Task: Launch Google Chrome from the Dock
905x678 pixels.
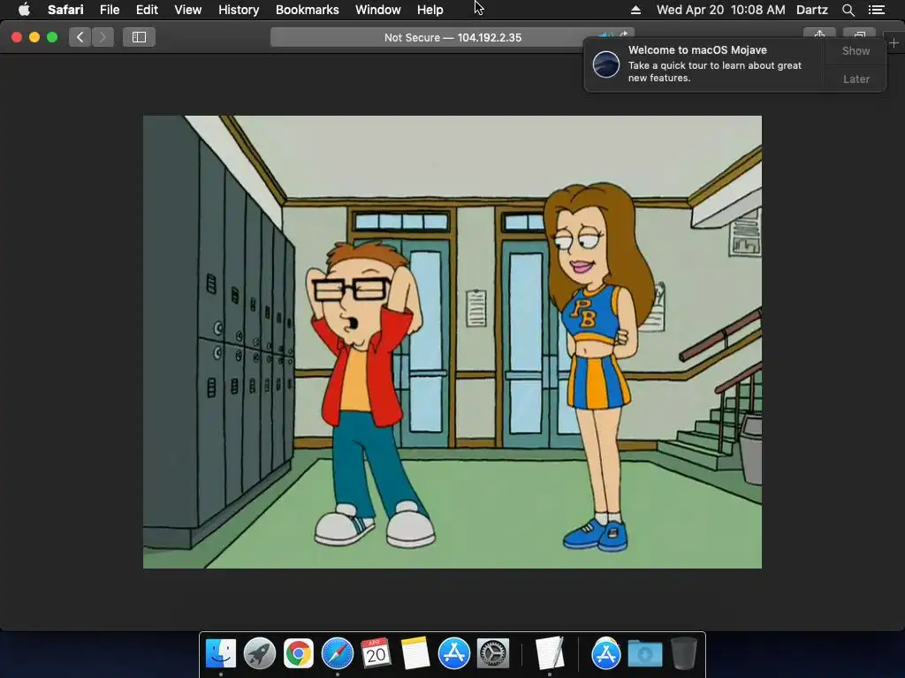Action: point(299,654)
